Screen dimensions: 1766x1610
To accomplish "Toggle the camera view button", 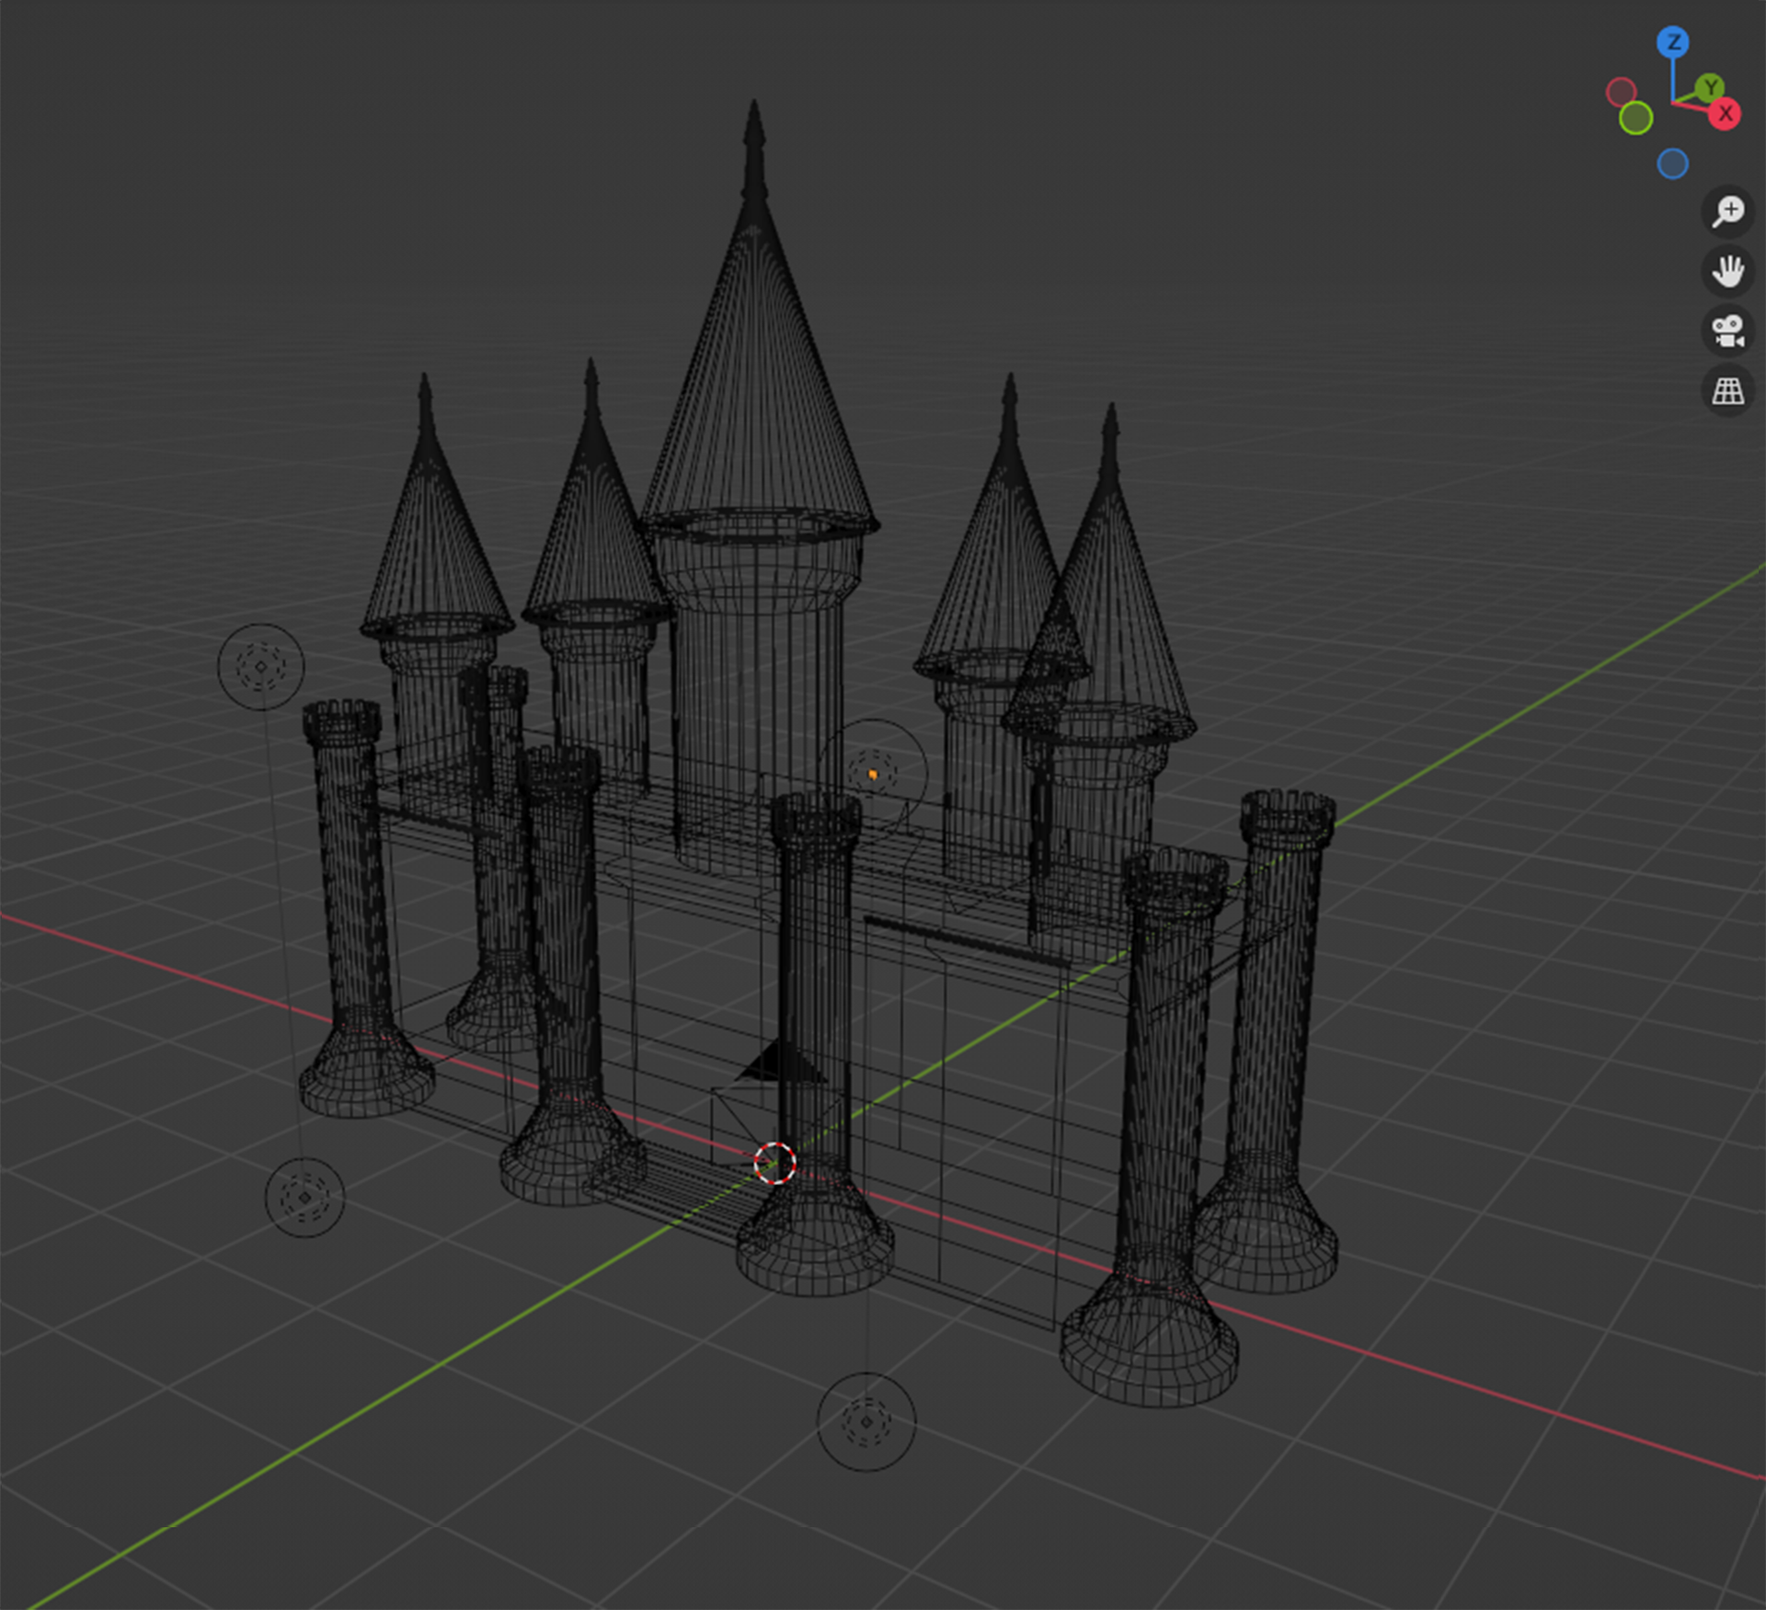I will click(1727, 331).
